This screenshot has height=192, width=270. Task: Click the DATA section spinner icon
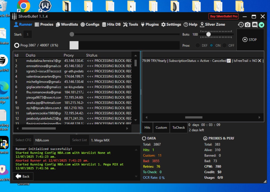point(144,138)
